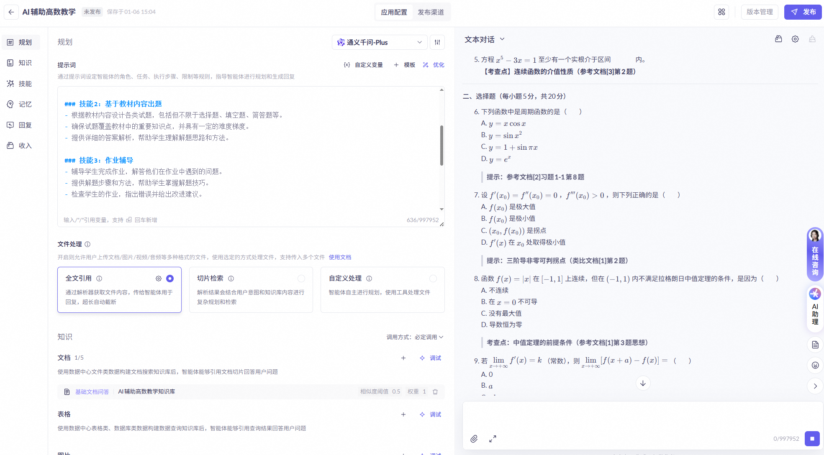
Task: Open chat settings gear icon
Action: tap(795, 39)
